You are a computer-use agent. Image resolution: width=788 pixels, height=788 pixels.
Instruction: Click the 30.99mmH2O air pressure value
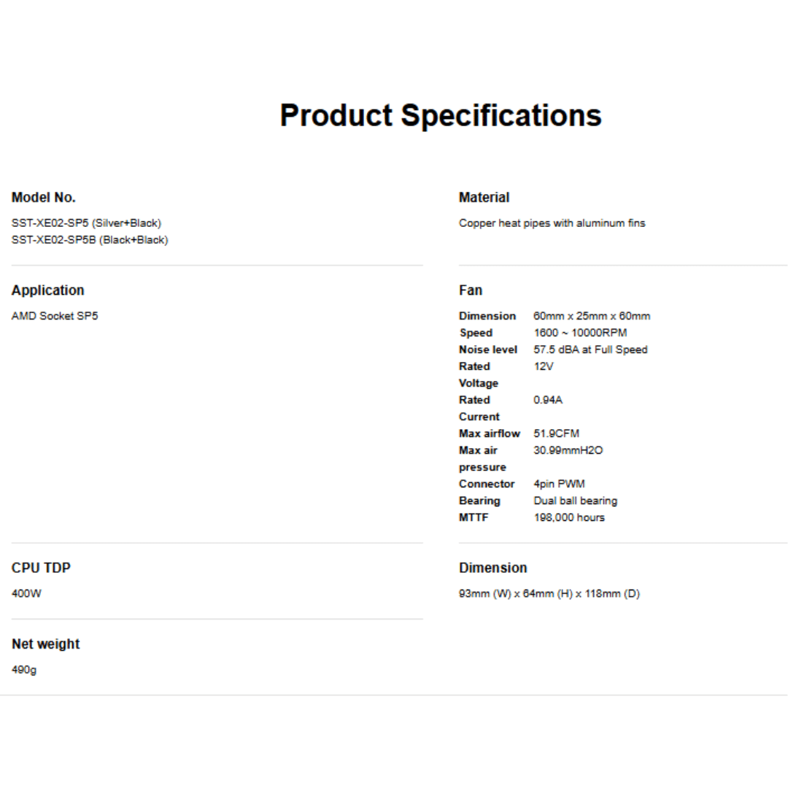click(x=568, y=450)
